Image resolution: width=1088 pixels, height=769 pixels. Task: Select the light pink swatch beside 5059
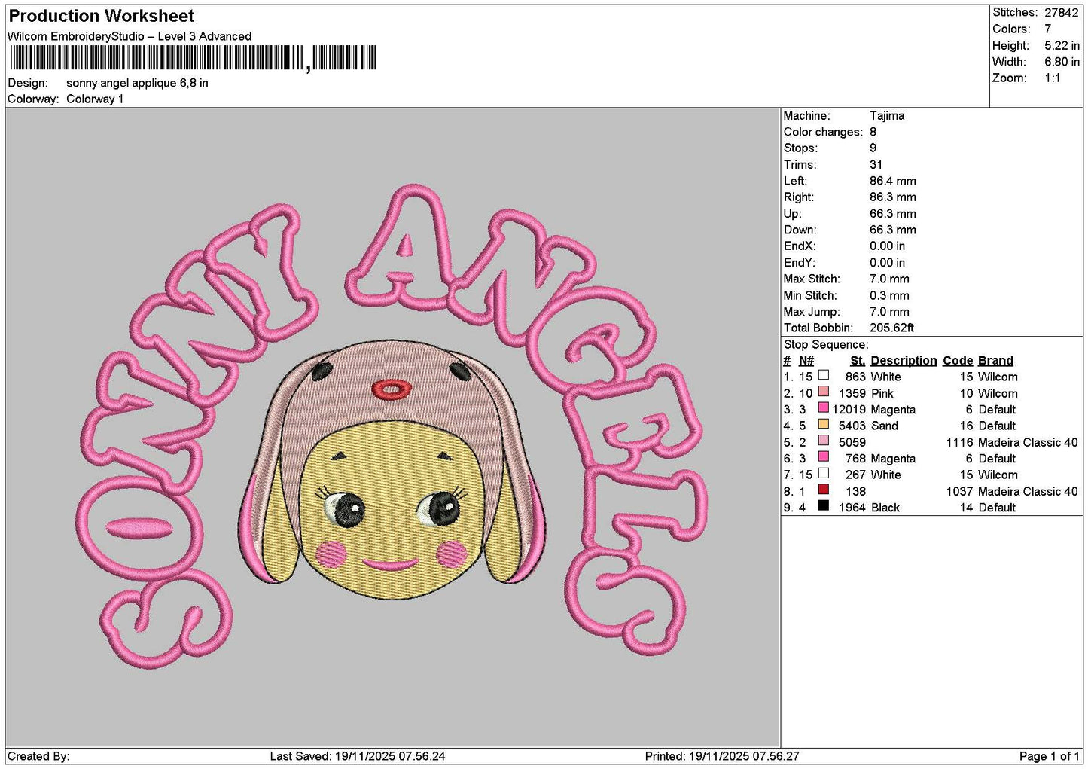pyautogui.click(x=824, y=441)
